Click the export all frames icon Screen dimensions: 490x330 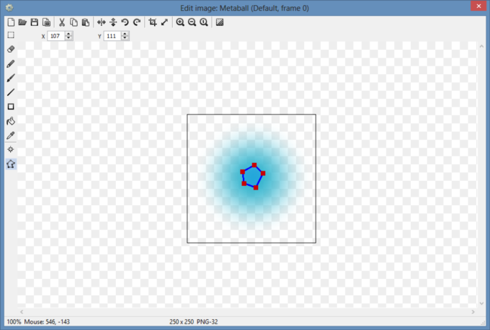click(x=46, y=22)
